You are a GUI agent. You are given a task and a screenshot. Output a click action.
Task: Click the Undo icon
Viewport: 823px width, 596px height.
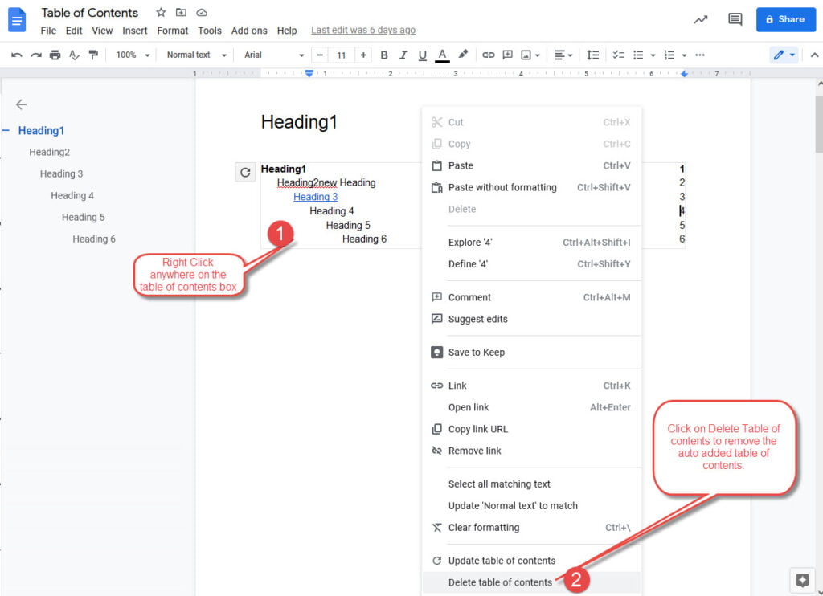(16, 55)
